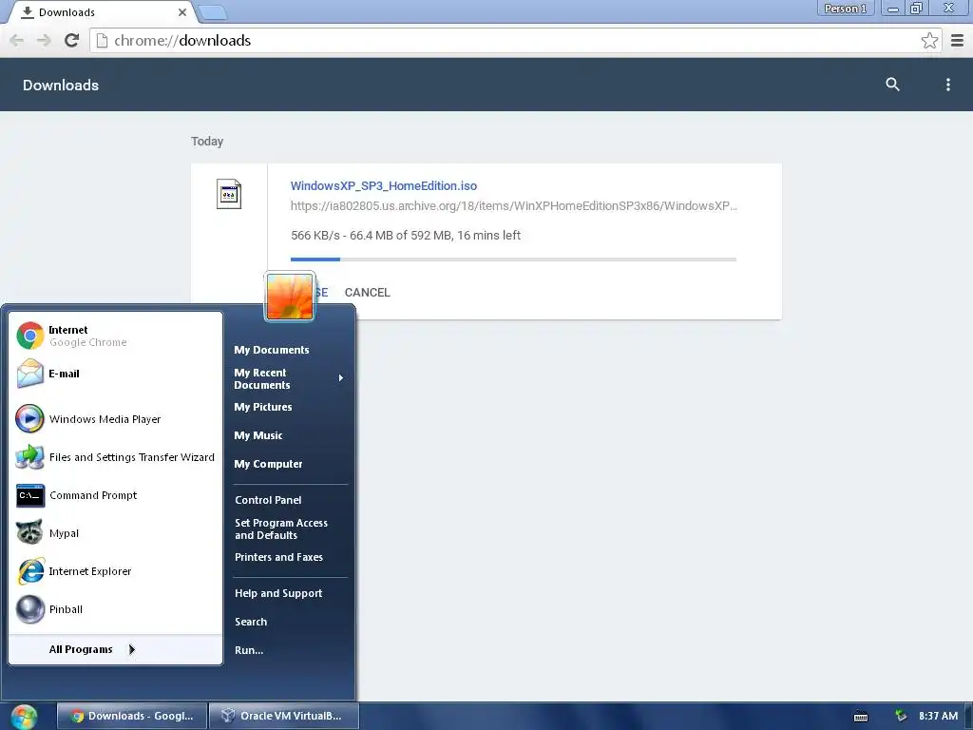The height and width of the screenshot is (730, 973).
Task: Click the ISO file icon in the download card
Action: pos(229,194)
